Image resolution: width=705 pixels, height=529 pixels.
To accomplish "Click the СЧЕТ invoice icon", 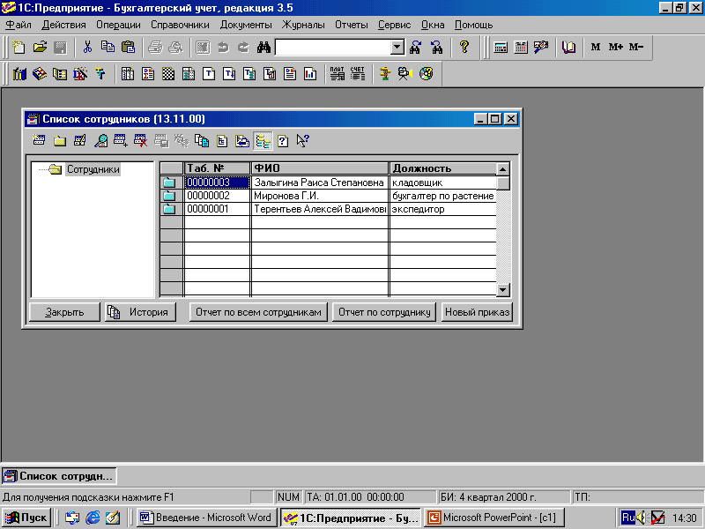I will point(358,73).
